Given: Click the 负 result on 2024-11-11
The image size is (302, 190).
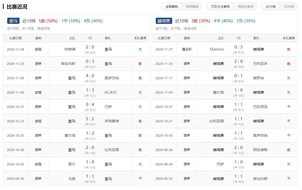Looking at the screenshot, I should click(289, 78).
